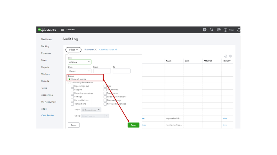Screen dimensions: 277x155
Task: Click the QuickBooks logo
Action: (x=47, y=30)
